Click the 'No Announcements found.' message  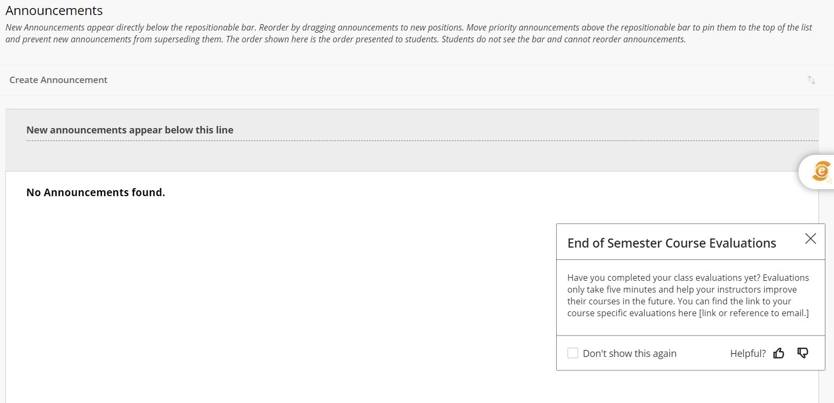[95, 192]
